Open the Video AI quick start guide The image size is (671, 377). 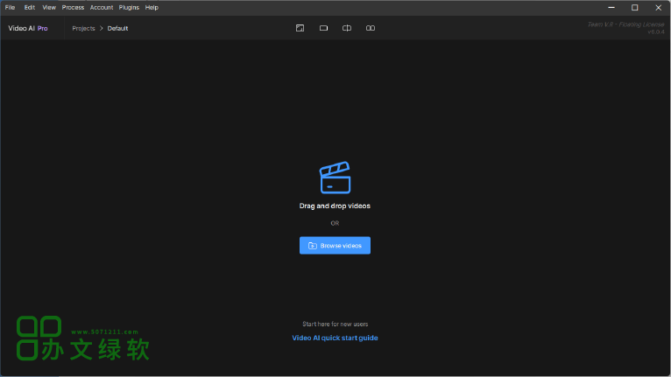tap(335, 338)
